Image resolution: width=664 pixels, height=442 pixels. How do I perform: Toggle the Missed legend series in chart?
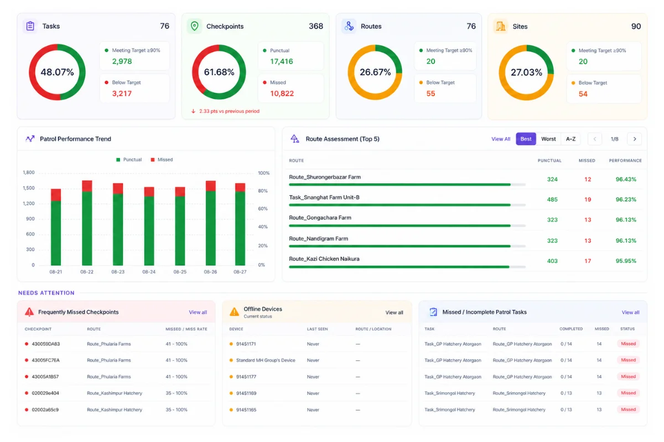162,160
